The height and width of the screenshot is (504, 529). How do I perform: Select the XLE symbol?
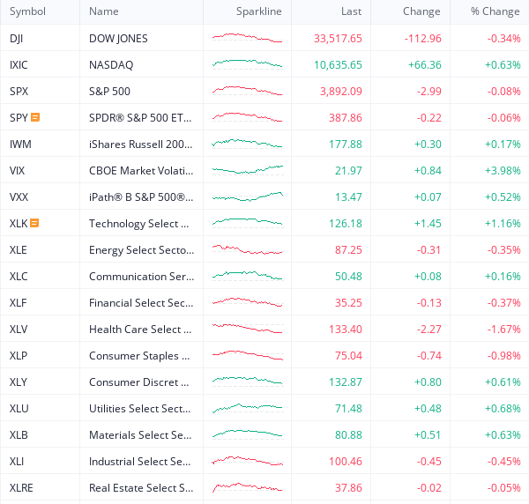point(19,250)
